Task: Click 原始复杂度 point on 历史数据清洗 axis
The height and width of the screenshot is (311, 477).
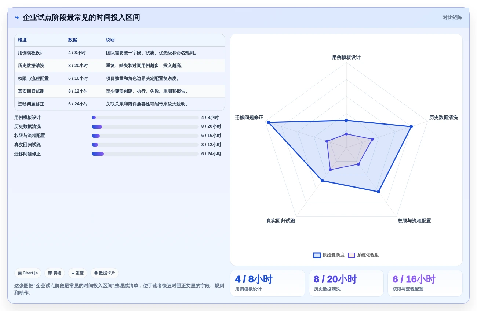Action: point(411,126)
